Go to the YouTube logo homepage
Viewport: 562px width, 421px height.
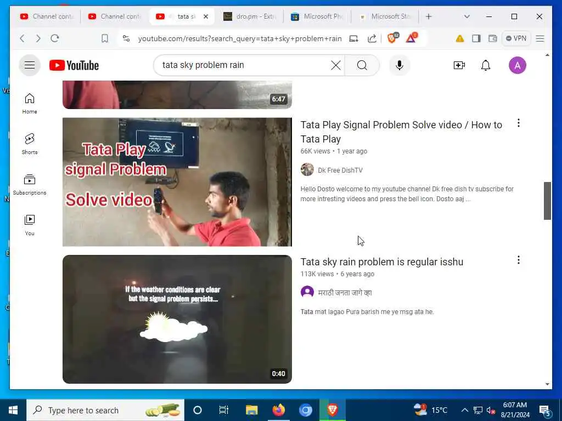pyautogui.click(x=74, y=66)
